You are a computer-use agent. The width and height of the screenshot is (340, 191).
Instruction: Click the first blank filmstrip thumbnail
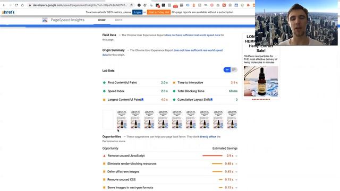point(108,119)
